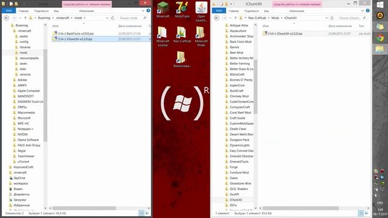This screenshot has width=388, height=218.
Task: Open the Вид tab in right window
Action: click(266, 11)
